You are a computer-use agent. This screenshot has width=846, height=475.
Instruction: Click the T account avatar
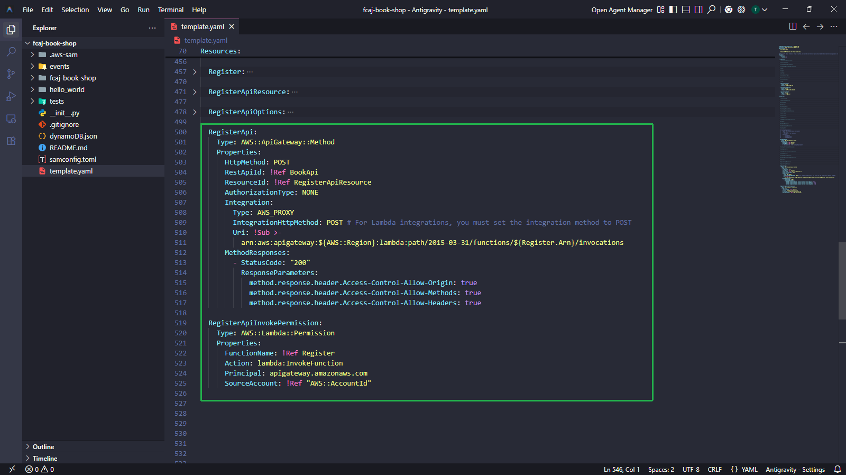[756, 10]
